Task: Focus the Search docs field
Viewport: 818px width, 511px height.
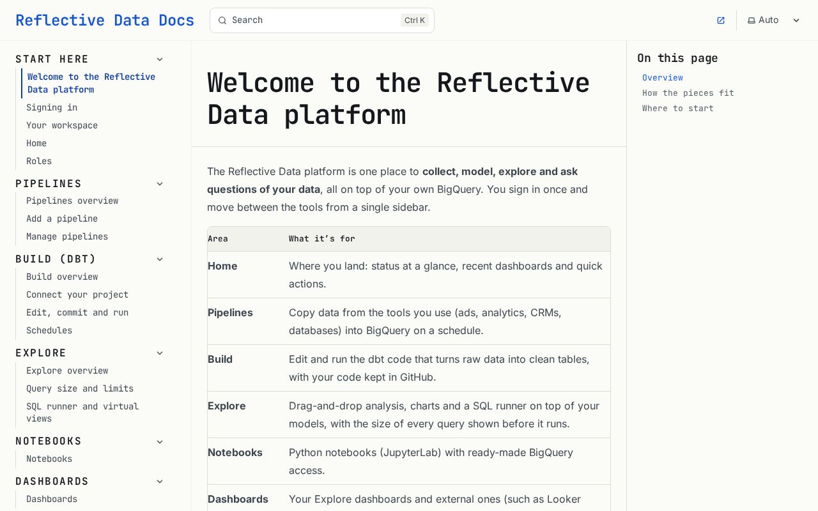Action: pos(322,20)
